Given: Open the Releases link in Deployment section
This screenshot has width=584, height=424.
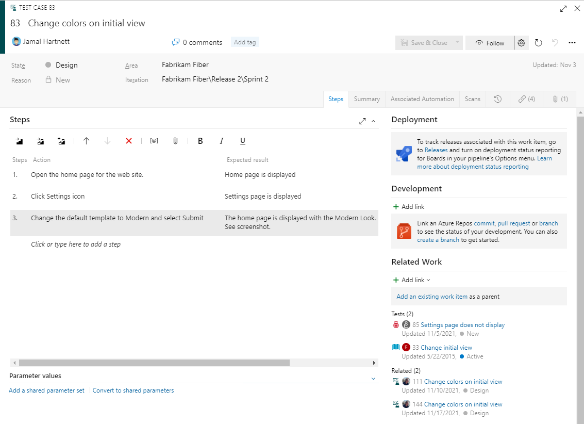Looking at the screenshot, I should tap(436, 150).
